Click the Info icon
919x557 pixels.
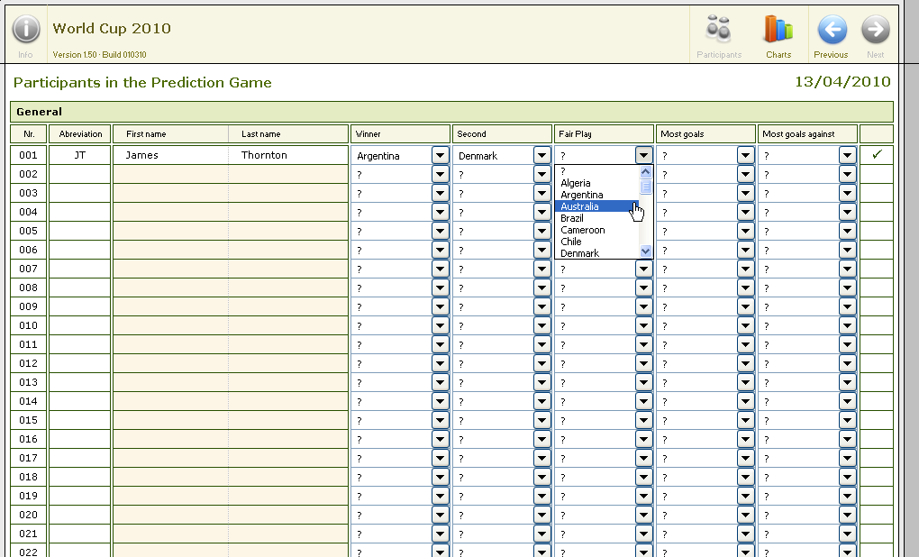tap(25, 31)
